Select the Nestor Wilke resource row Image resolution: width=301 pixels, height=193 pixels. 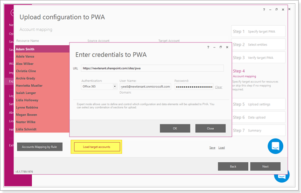pyautogui.click(x=42, y=122)
